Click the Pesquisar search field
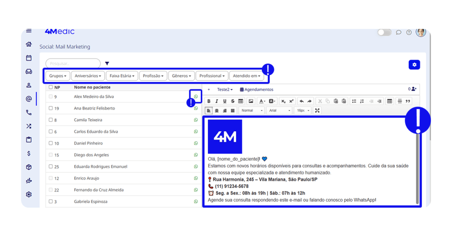Image resolution: width=452 pixels, height=237 pixels. (x=73, y=63)
